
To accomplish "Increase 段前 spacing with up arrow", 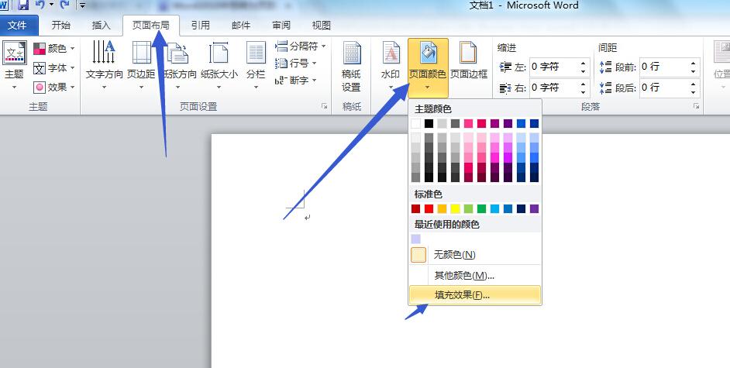I will pyautogui.click(x=694, y=63).
